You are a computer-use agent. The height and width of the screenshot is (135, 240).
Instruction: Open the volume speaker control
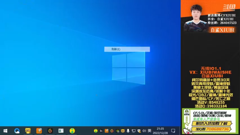tap(144, 131)
